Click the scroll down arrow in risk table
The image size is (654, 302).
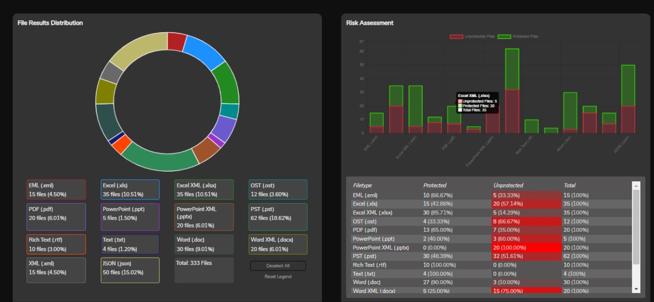click(x=636, y=289)
